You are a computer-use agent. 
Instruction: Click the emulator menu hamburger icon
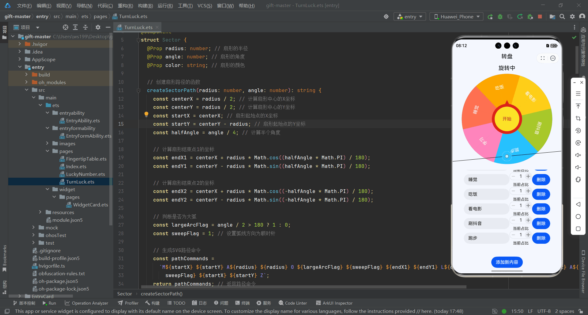point(578,94)
